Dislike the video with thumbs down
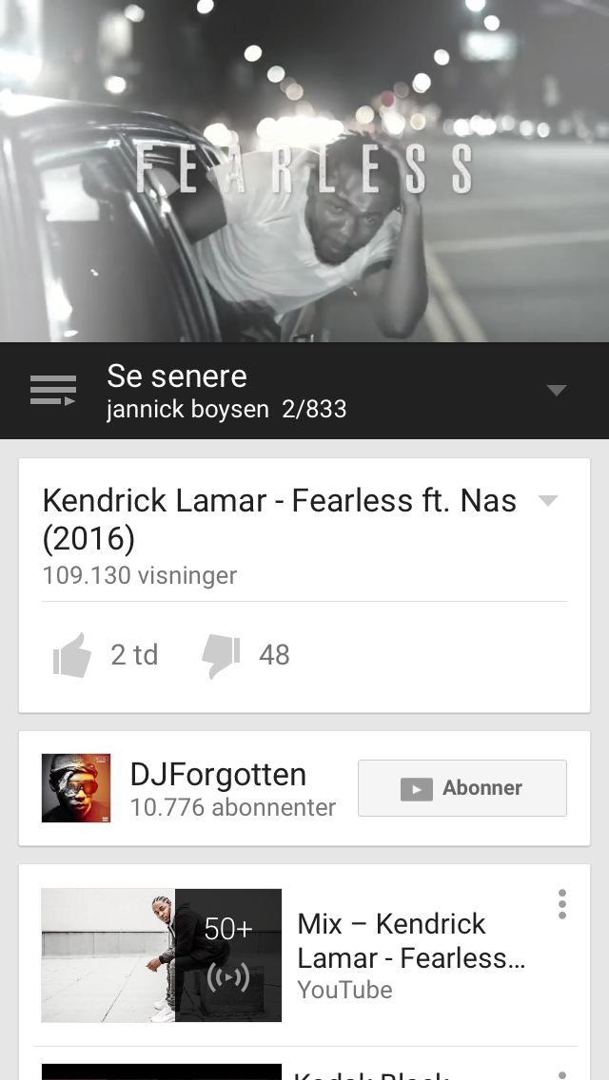 (x=221, y=656)
